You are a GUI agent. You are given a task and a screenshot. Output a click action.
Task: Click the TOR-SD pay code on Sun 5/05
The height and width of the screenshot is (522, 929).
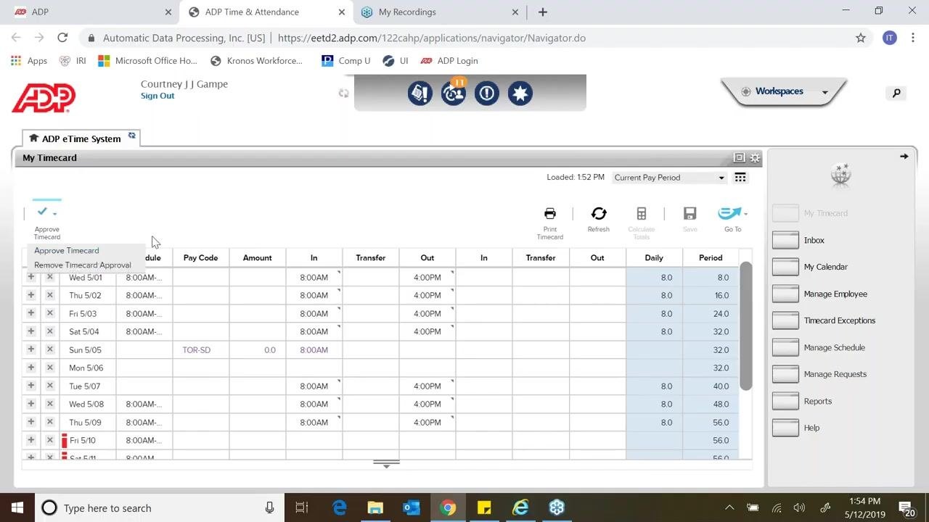click(x=197, y=349)
